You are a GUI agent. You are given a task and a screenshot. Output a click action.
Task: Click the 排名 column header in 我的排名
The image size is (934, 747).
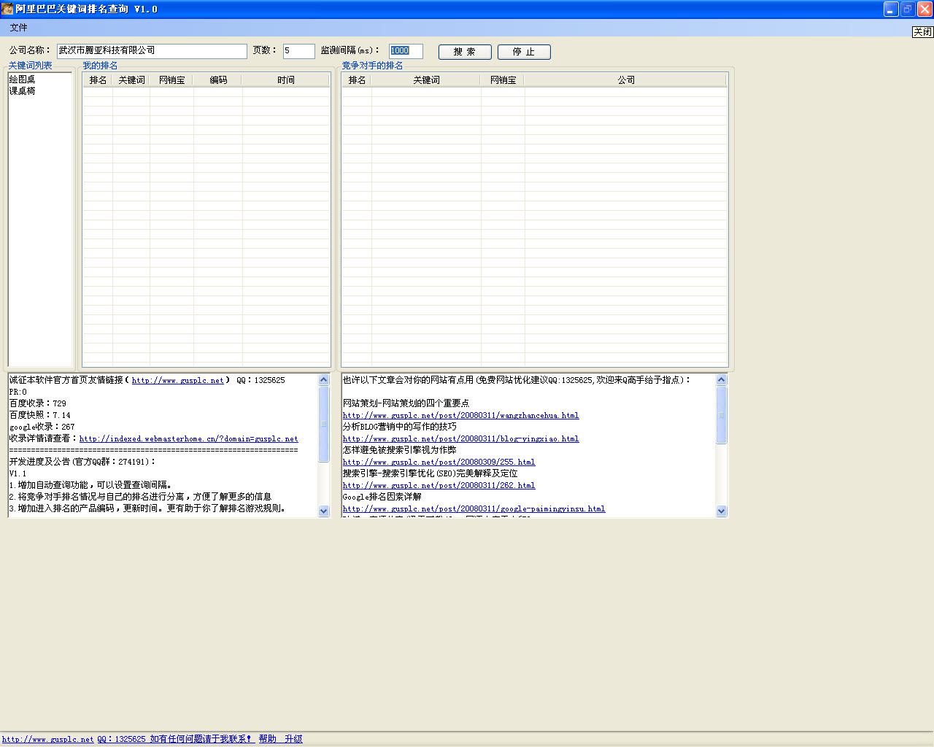coord(98,80)
